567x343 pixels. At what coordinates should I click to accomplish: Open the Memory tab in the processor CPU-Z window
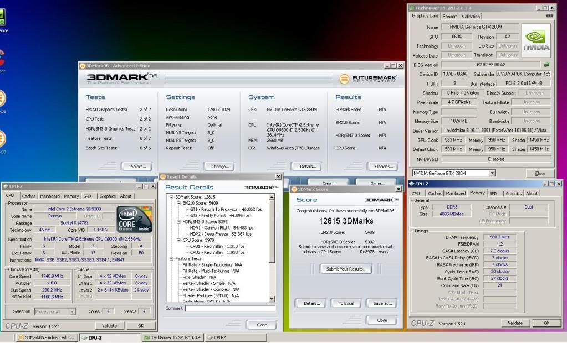coord(71,196)
